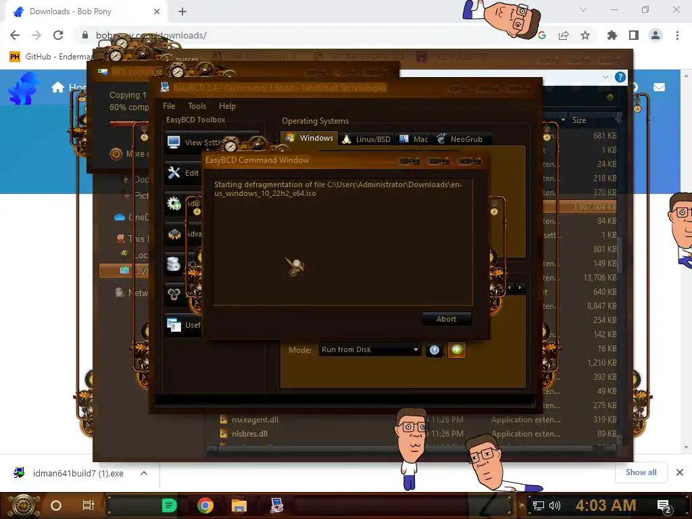Open File Explorer from the taskbar
The image size is (692, 519).
tap(239, 505)
